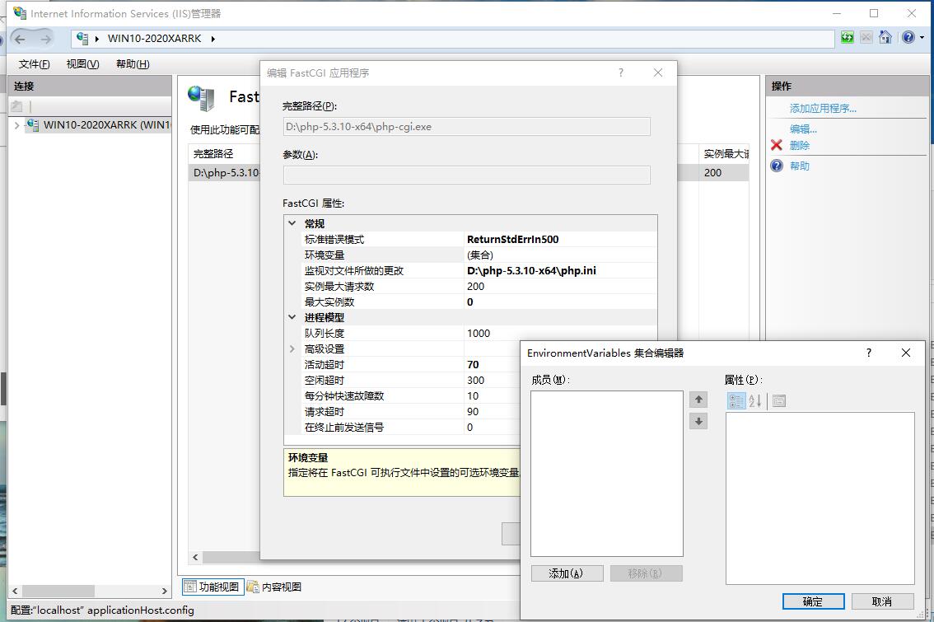Open the Home icon in IIS toolbar

885,38
